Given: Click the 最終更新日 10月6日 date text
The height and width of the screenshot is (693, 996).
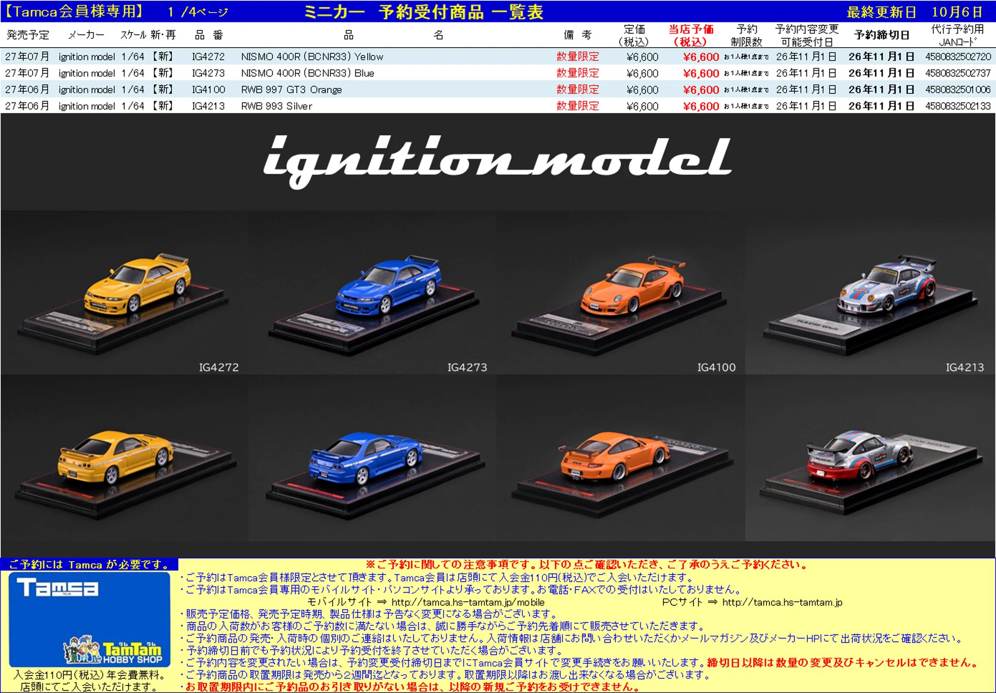Looking at the screenshot, I should pyautogui.click(x=914, y=12).
